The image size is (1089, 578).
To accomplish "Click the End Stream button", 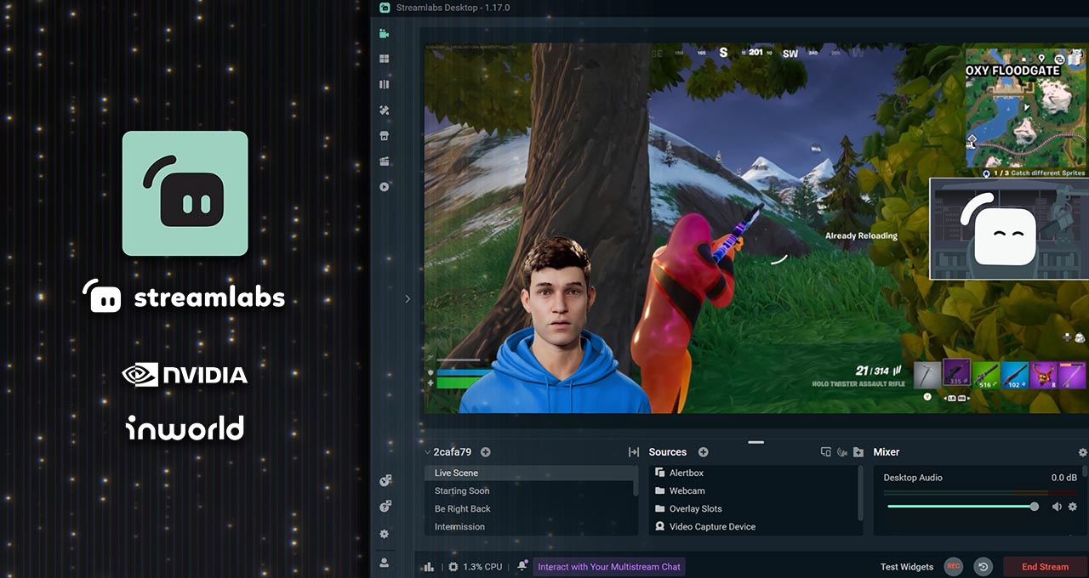I will 1044,566.
